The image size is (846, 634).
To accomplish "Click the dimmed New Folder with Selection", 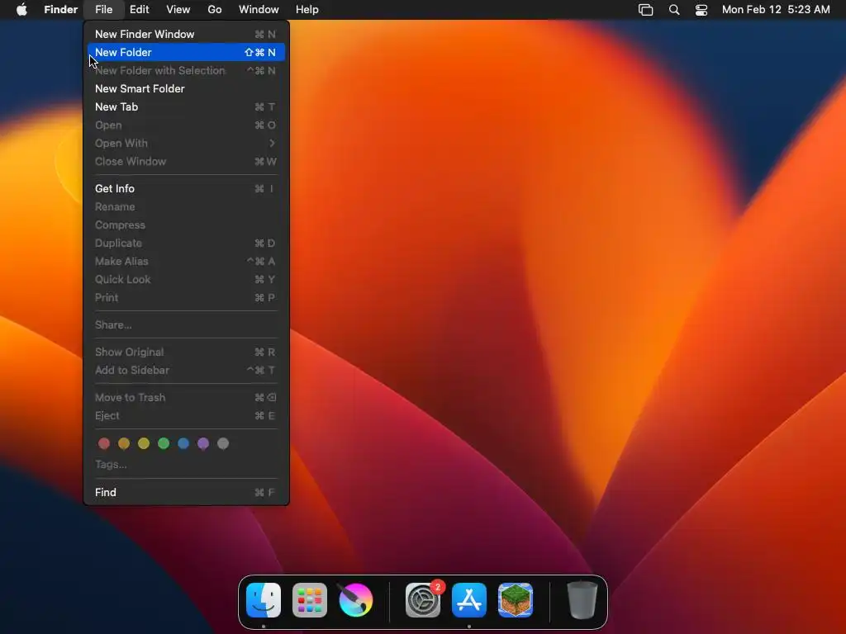I will point(186,71).
